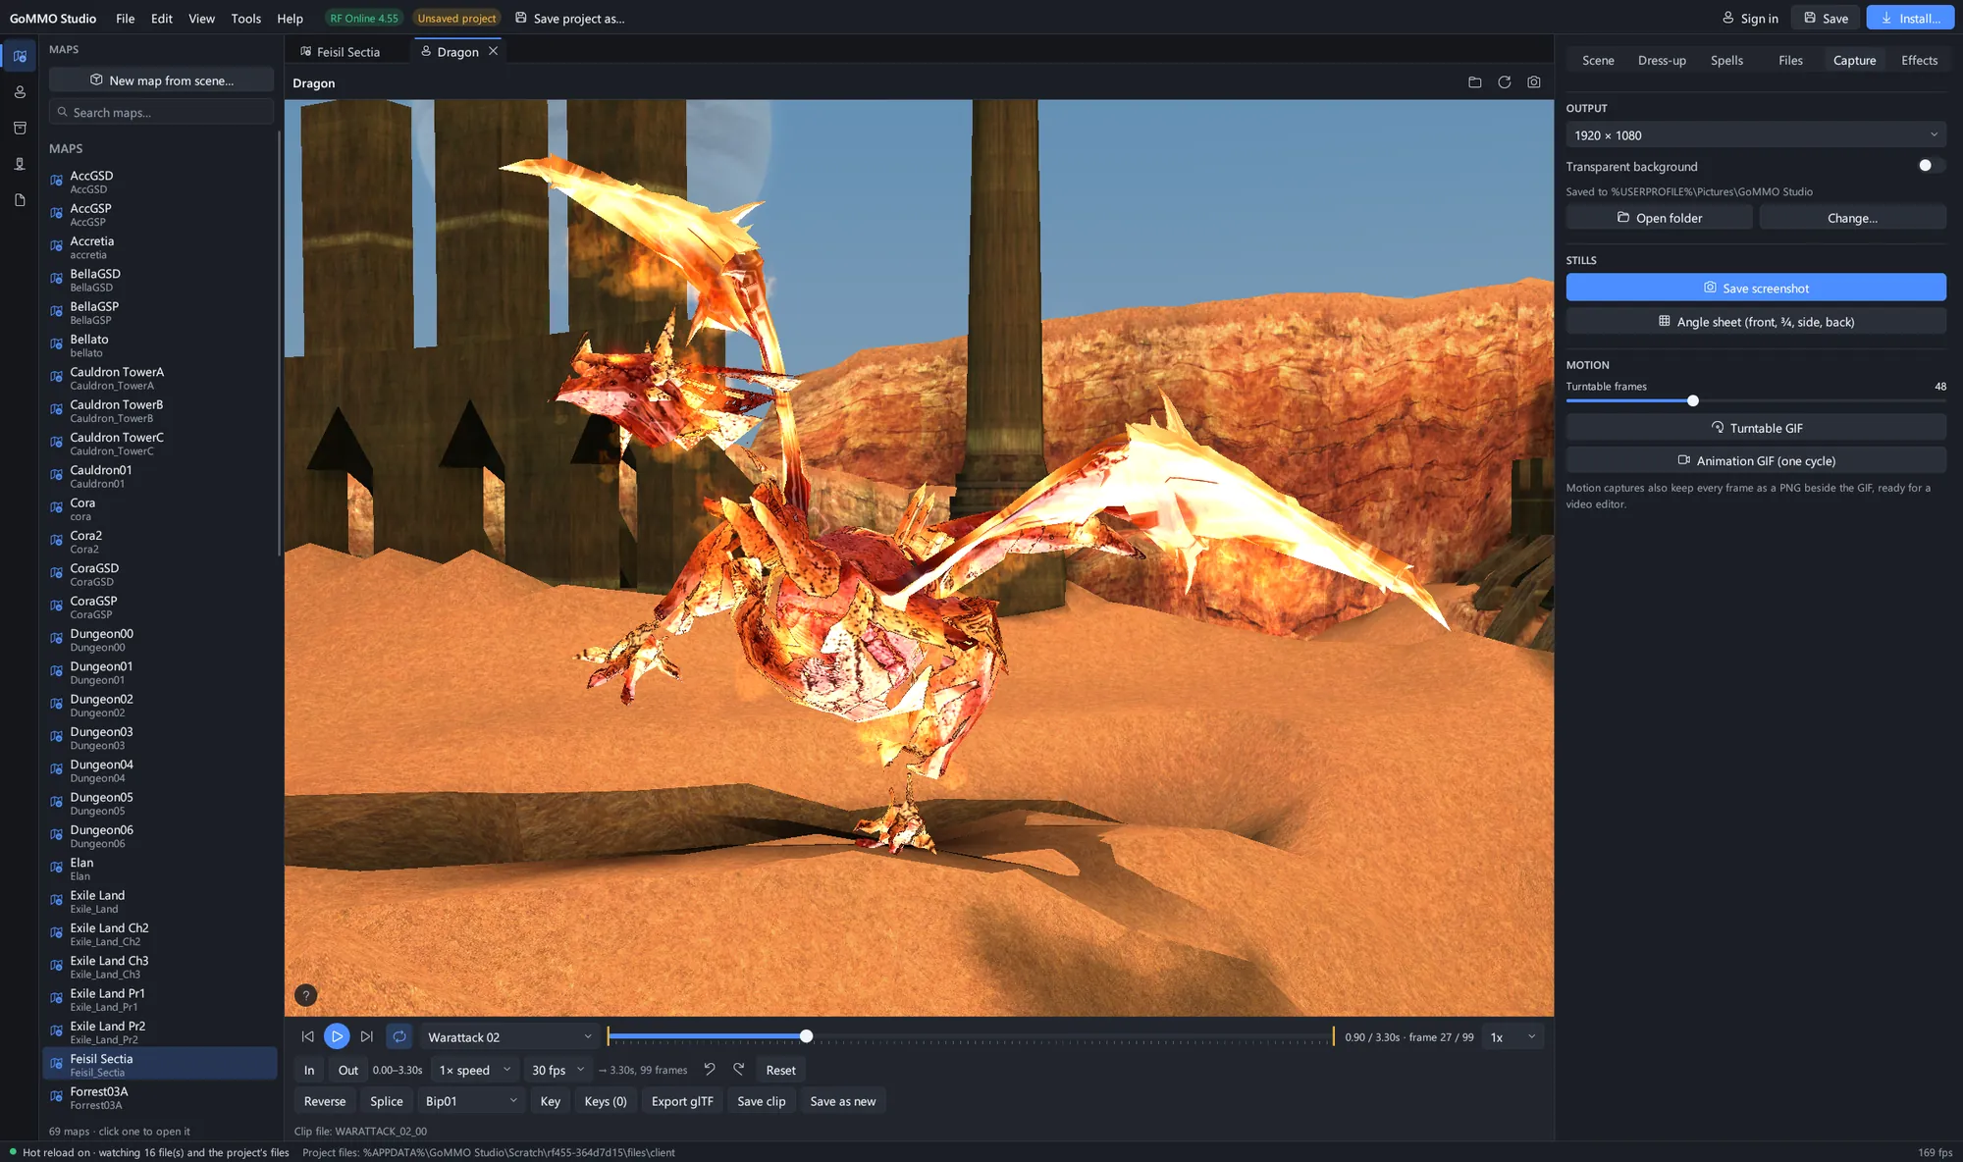
Task: Click the Forrest03A map icon
Action: coord(57,1097)
